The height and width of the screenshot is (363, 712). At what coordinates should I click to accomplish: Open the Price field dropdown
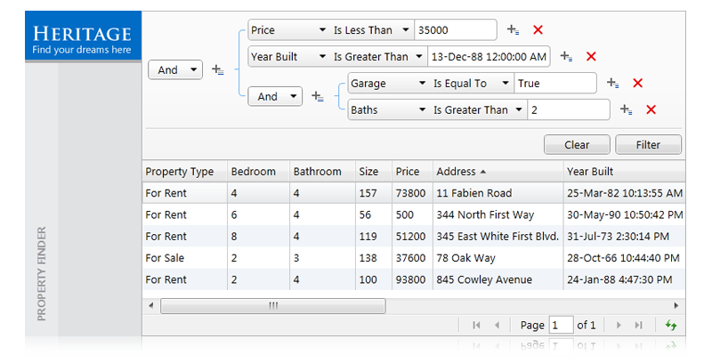point(288,30)
